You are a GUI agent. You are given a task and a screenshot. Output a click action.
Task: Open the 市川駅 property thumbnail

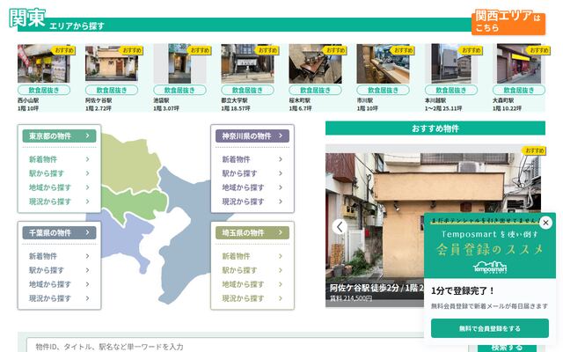384,63
